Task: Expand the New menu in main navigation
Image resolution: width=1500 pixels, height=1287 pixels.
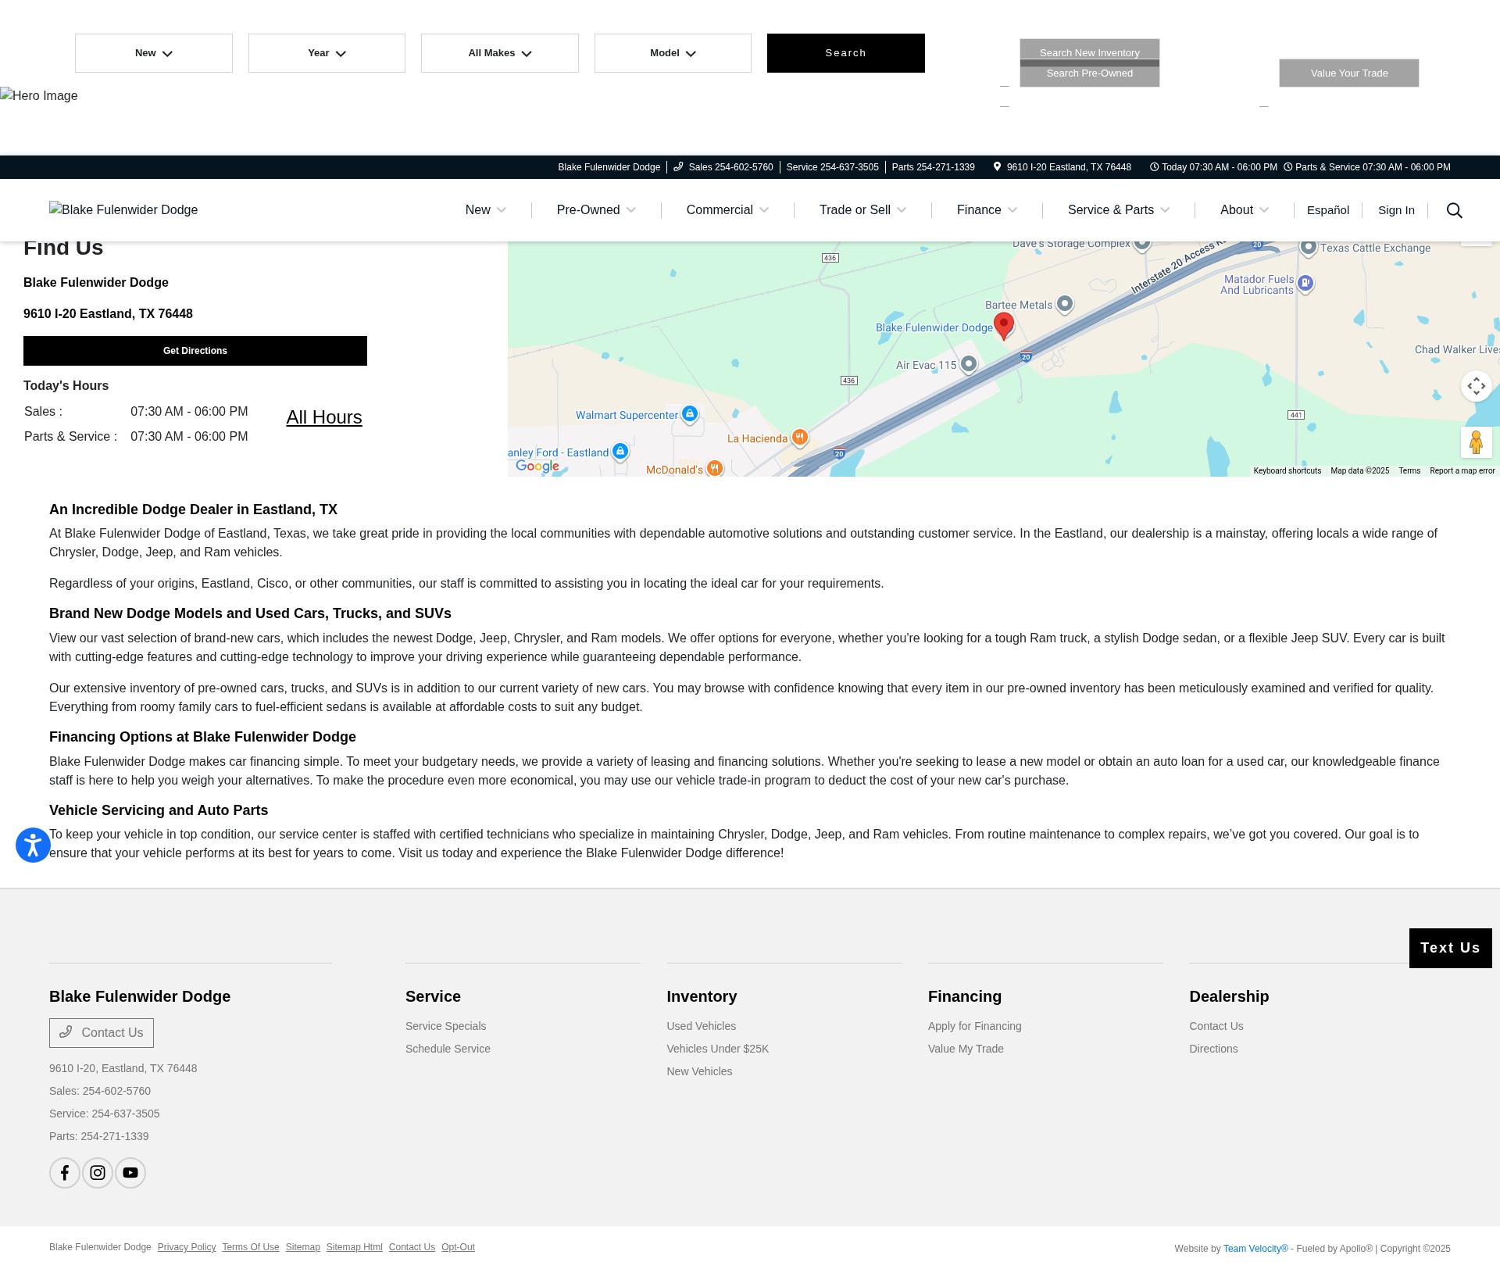Action: coord(486,210)
